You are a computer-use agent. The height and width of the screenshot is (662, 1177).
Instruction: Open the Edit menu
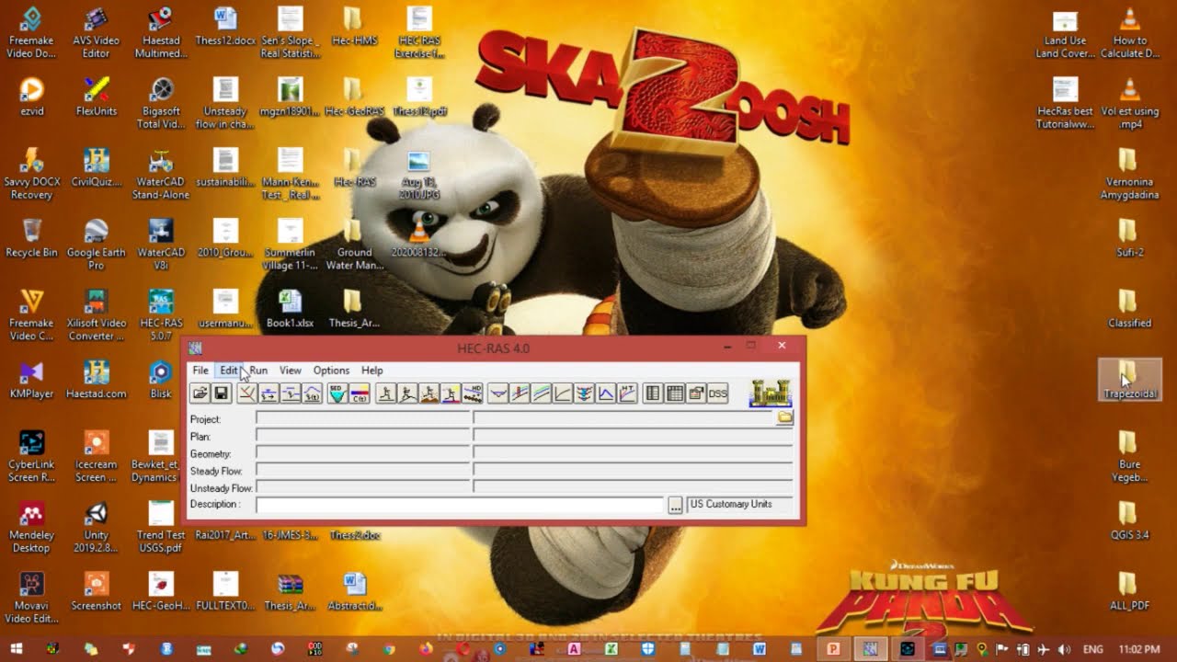pyautogui.click(x=228, y=371)
